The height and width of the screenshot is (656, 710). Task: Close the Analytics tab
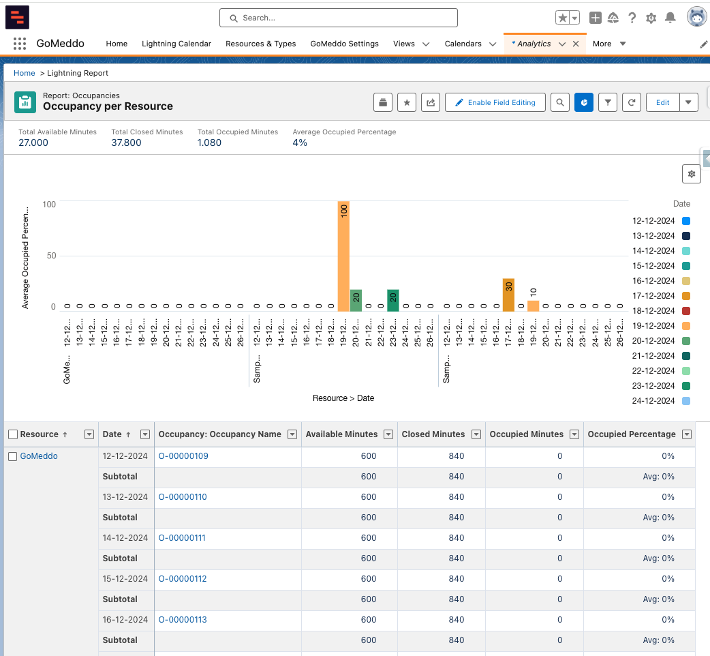576,44
